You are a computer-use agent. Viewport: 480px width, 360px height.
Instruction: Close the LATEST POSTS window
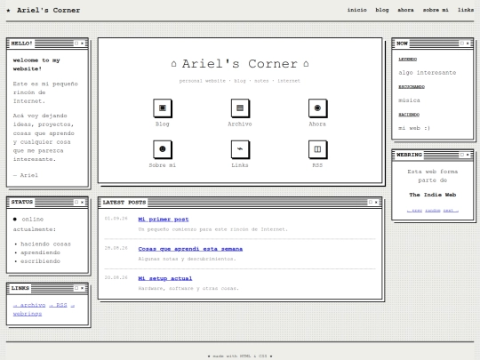point(376,202)
